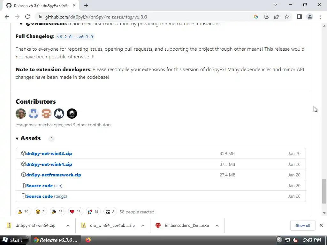The image size is (327, 245).
Task: Open the second contributor's blue avatar
Action: pyautogui.click(x=34, y=114)
